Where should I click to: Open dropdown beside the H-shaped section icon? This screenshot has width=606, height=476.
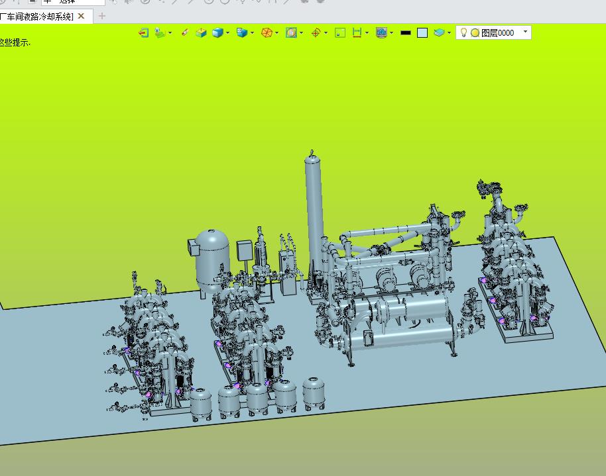click(367, 33)
